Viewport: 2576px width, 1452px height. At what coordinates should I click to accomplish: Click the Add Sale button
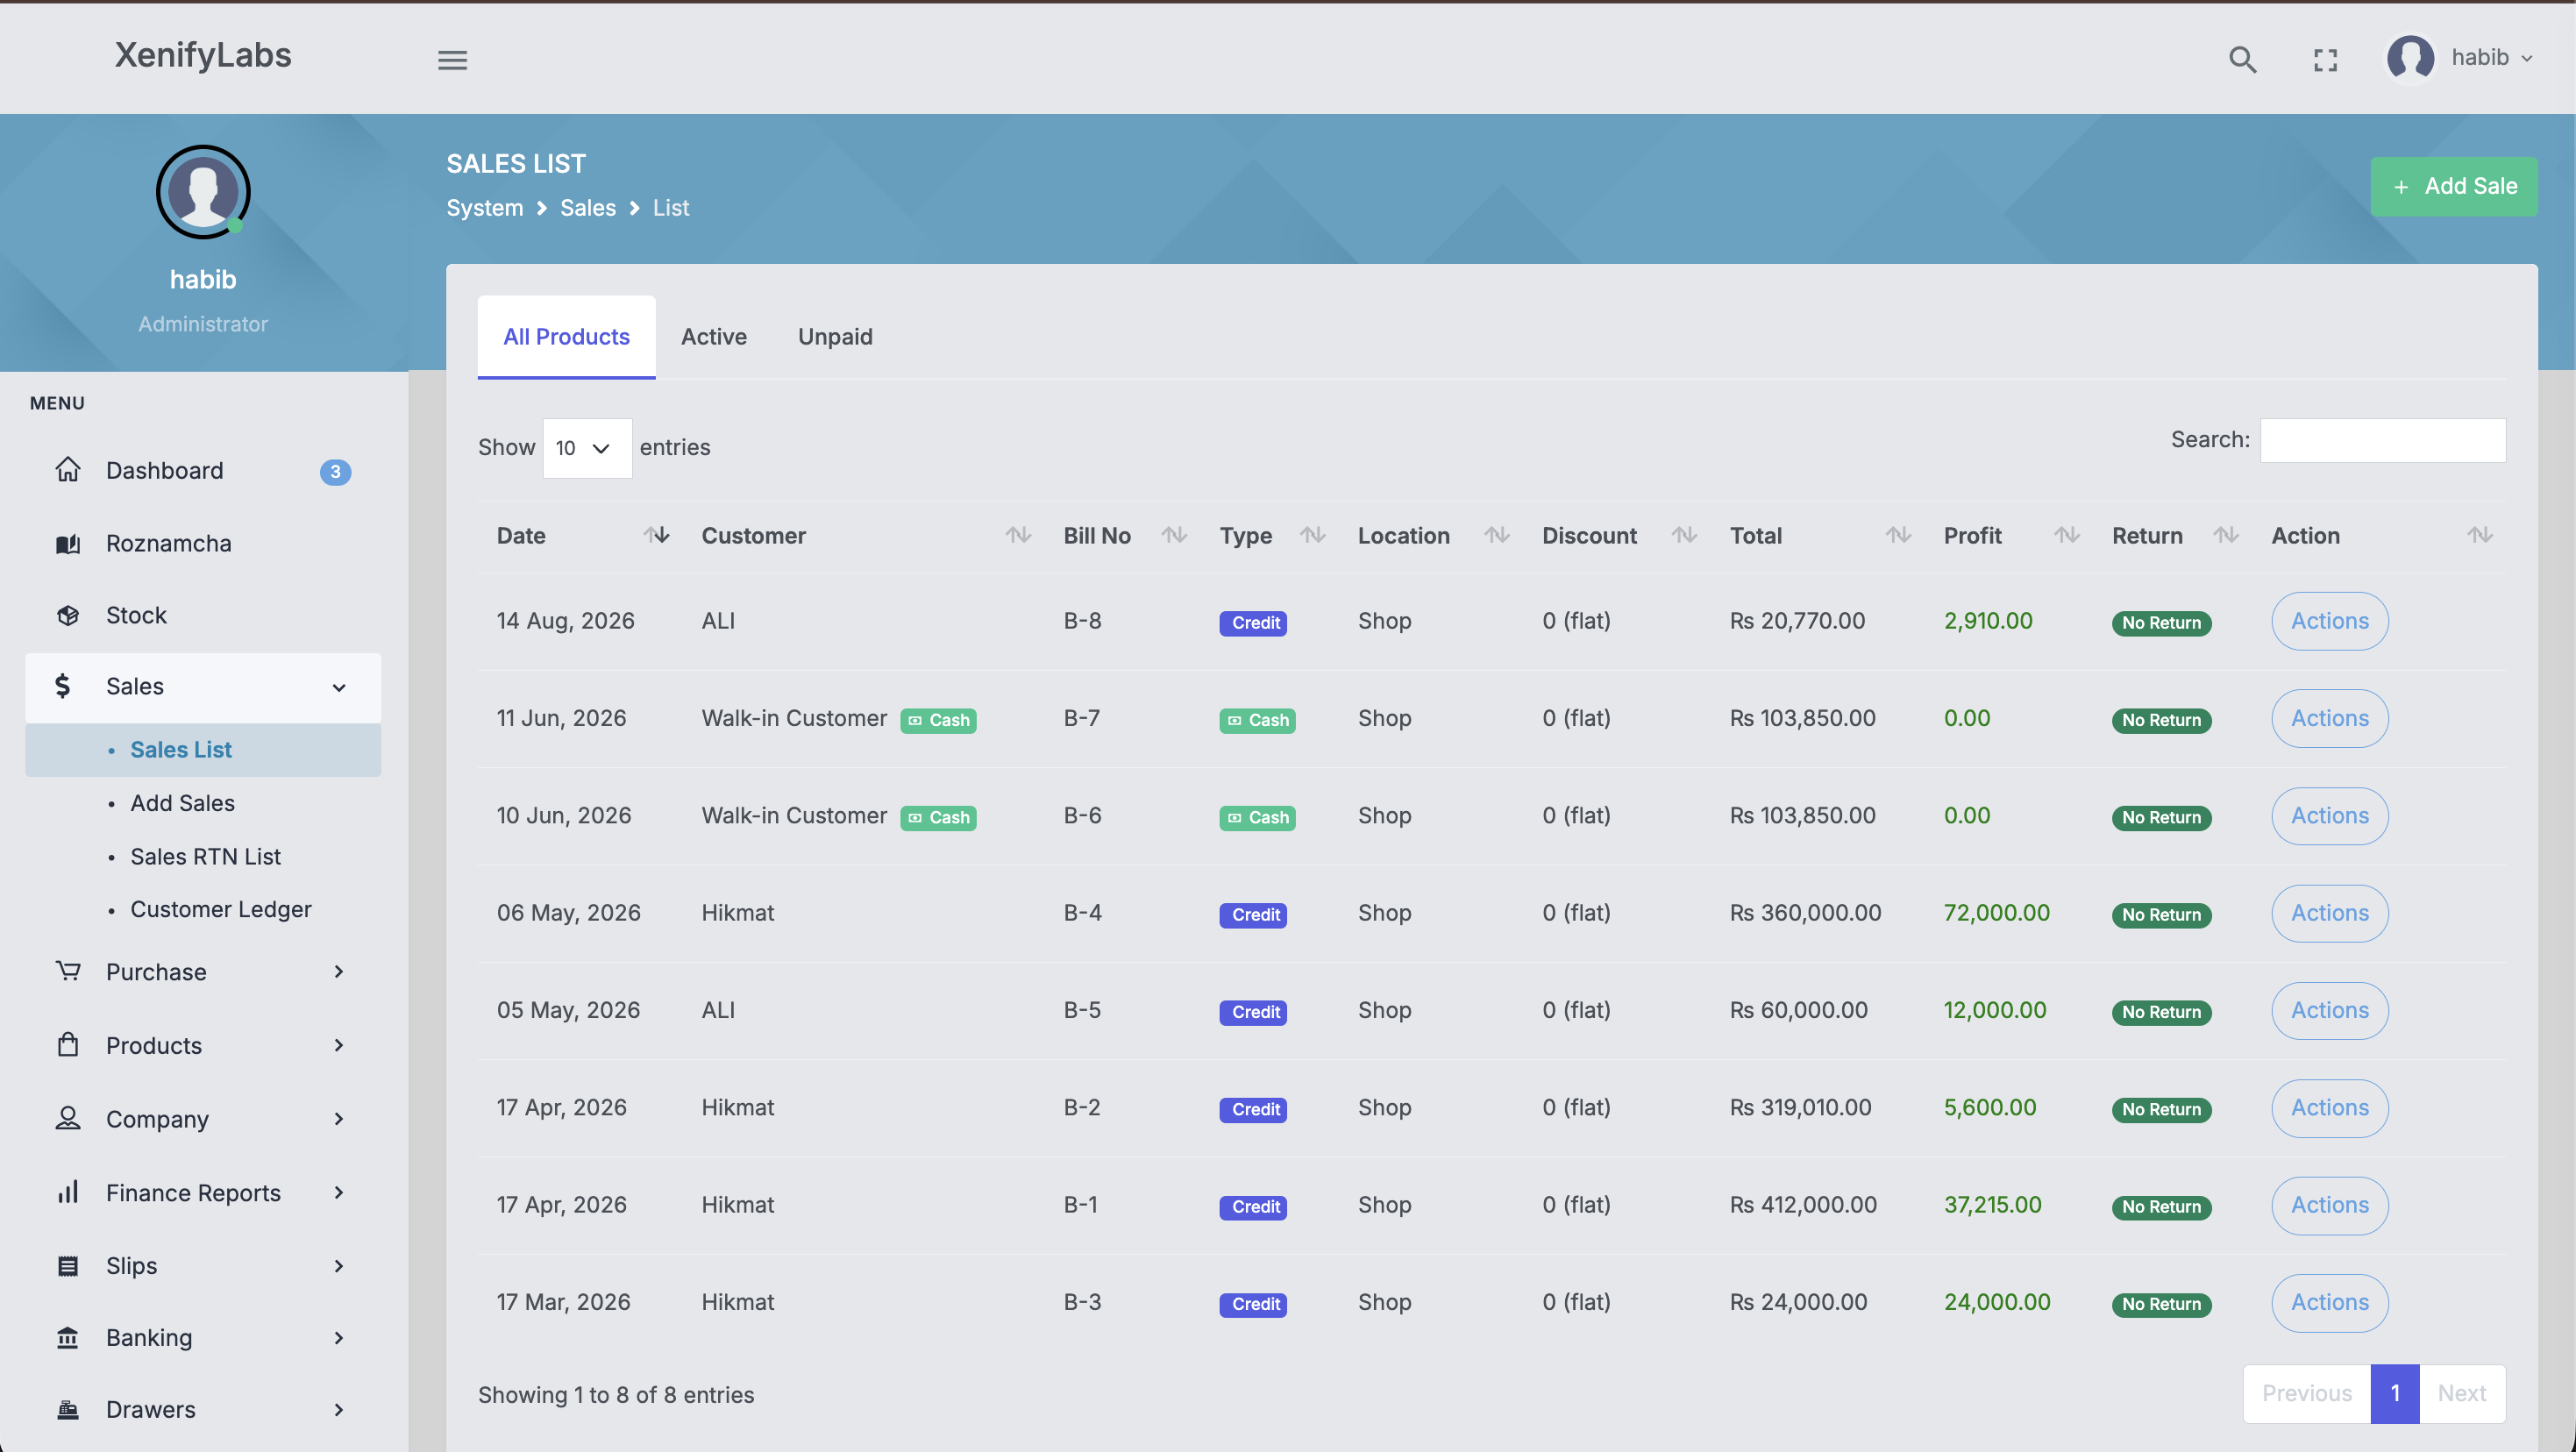2454,186
